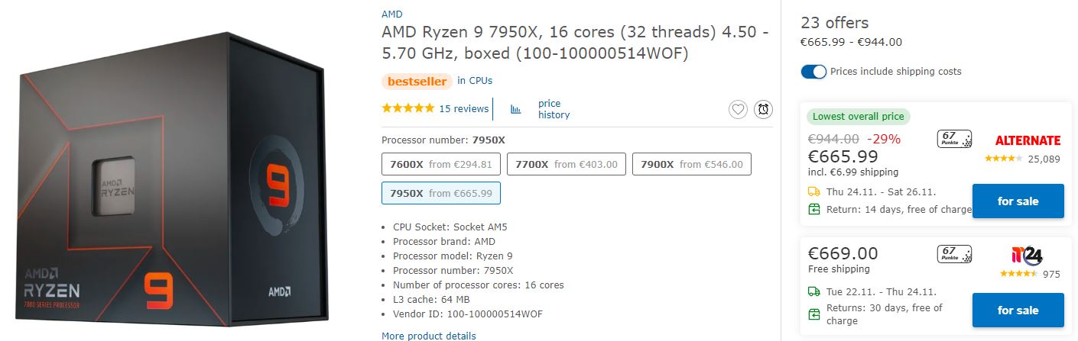Toggle Prices include shipping costs switch
Screen dimensions: 1078x341
813,72
